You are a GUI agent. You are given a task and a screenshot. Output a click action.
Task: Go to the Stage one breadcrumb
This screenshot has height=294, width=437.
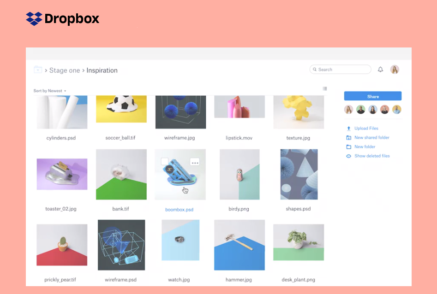[x=65, y=71]
